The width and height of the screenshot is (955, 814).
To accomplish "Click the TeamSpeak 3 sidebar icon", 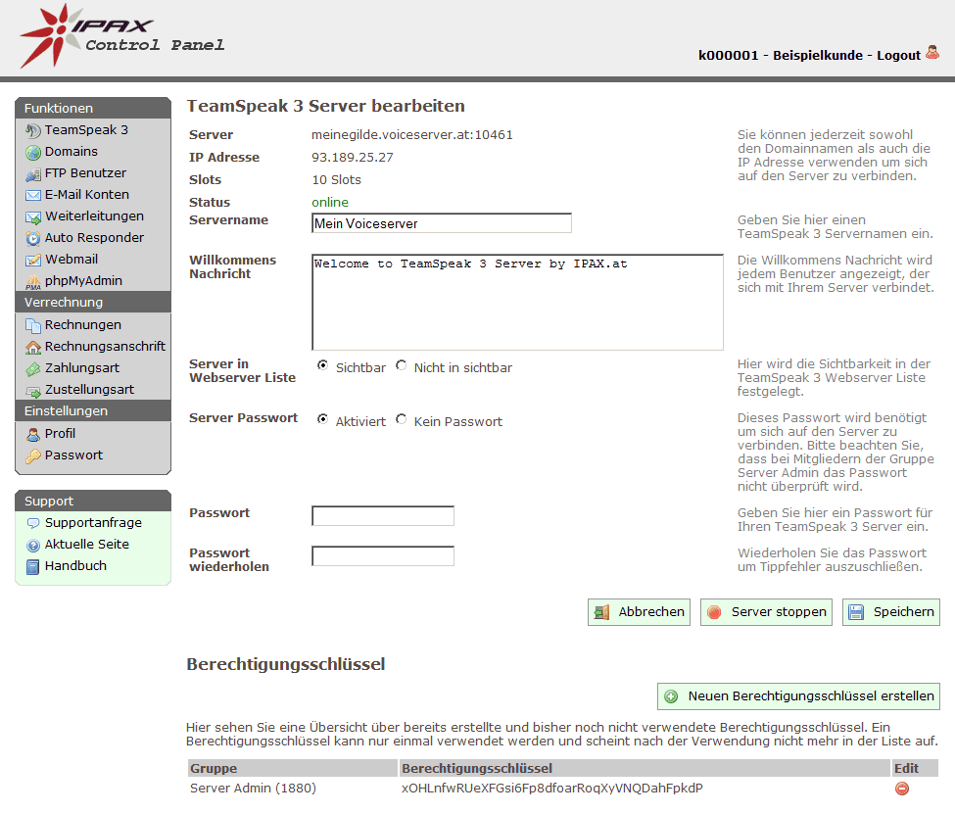I will (33, 130).
